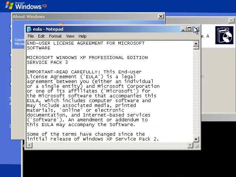Click the horizontal scrollbar right arrow
Viewport: 236px width, 177px height.
[x=190, y=145]
